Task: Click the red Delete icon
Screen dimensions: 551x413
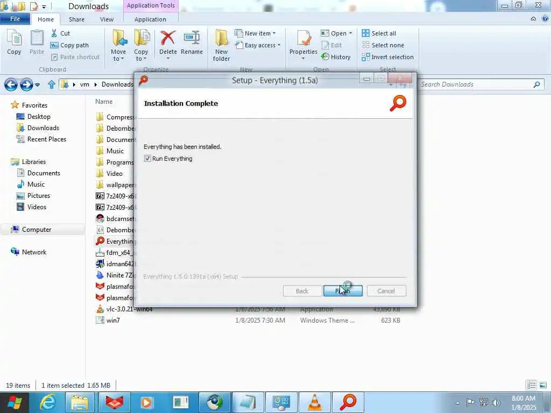Action: (168, 38)
